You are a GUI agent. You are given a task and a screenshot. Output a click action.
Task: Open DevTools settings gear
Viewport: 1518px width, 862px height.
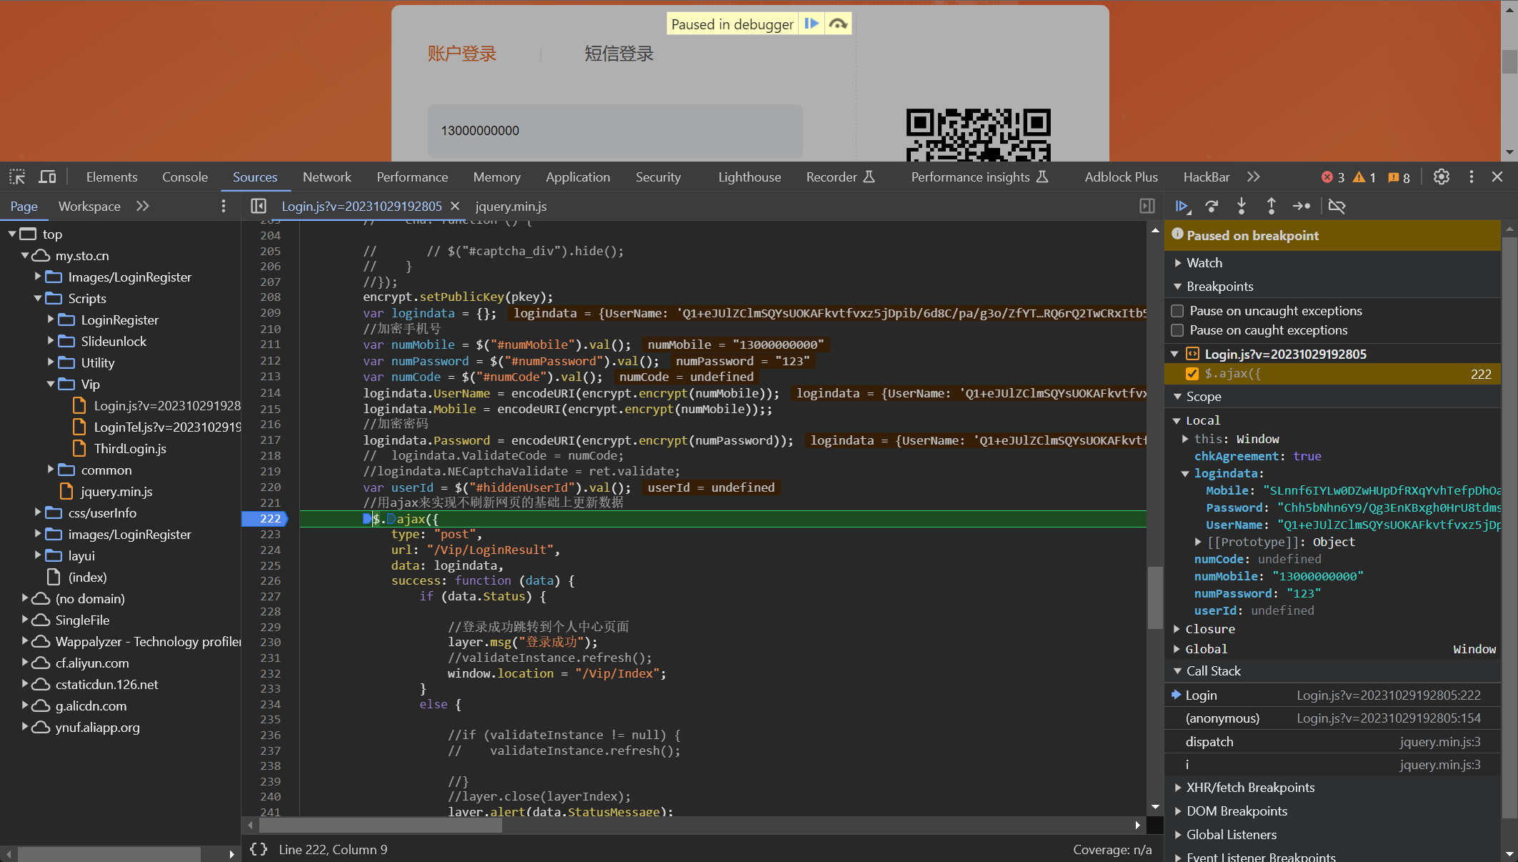1441,177
